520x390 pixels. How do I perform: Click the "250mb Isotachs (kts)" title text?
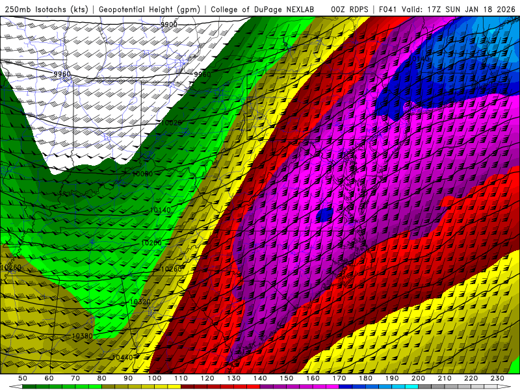[47, 9]
